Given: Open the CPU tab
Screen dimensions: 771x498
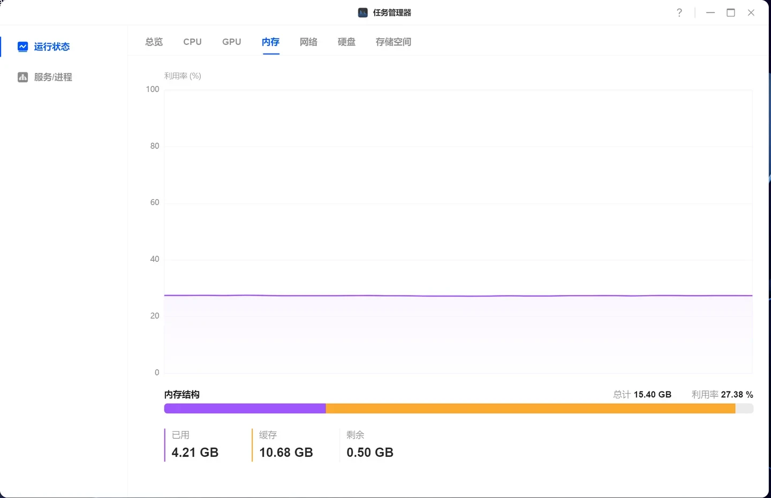Looking at the screenshot, I should [x=193, y=42].
